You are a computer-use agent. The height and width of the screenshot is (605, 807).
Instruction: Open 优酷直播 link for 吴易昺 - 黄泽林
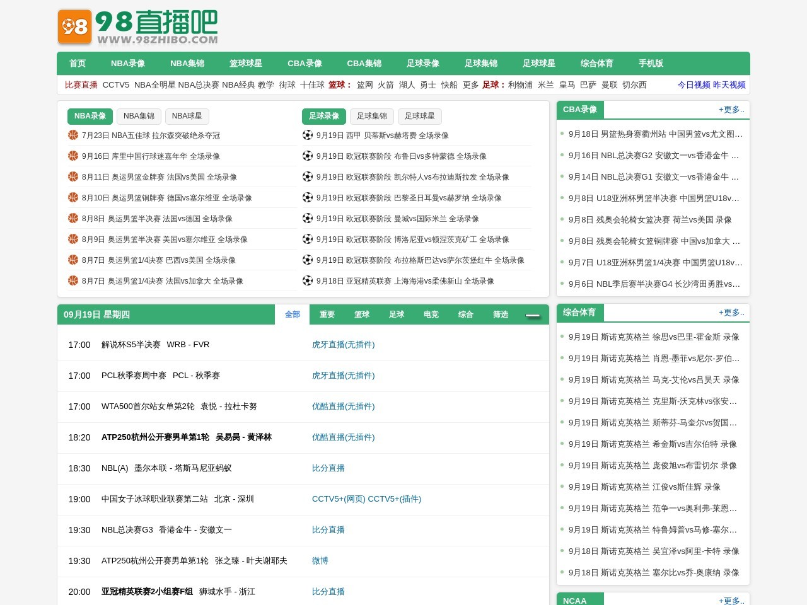pos(344,437)
